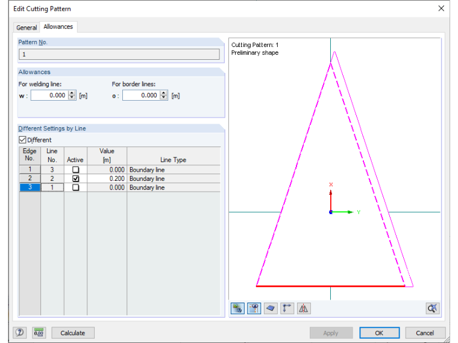Click the OK button
Viewport: 458px width, 343px height.
click(379, 333)
